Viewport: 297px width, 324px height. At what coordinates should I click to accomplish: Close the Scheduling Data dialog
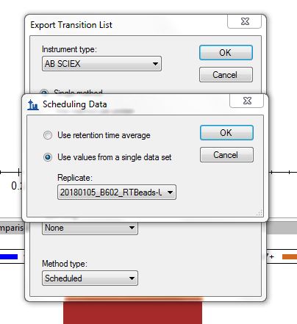tap(247, 101)
